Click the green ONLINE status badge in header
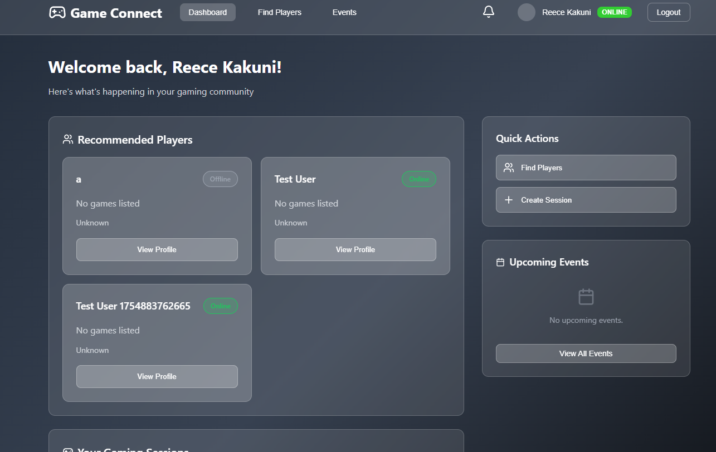The height and width of the screenshot is (452, 716). [x=614, y=12]
